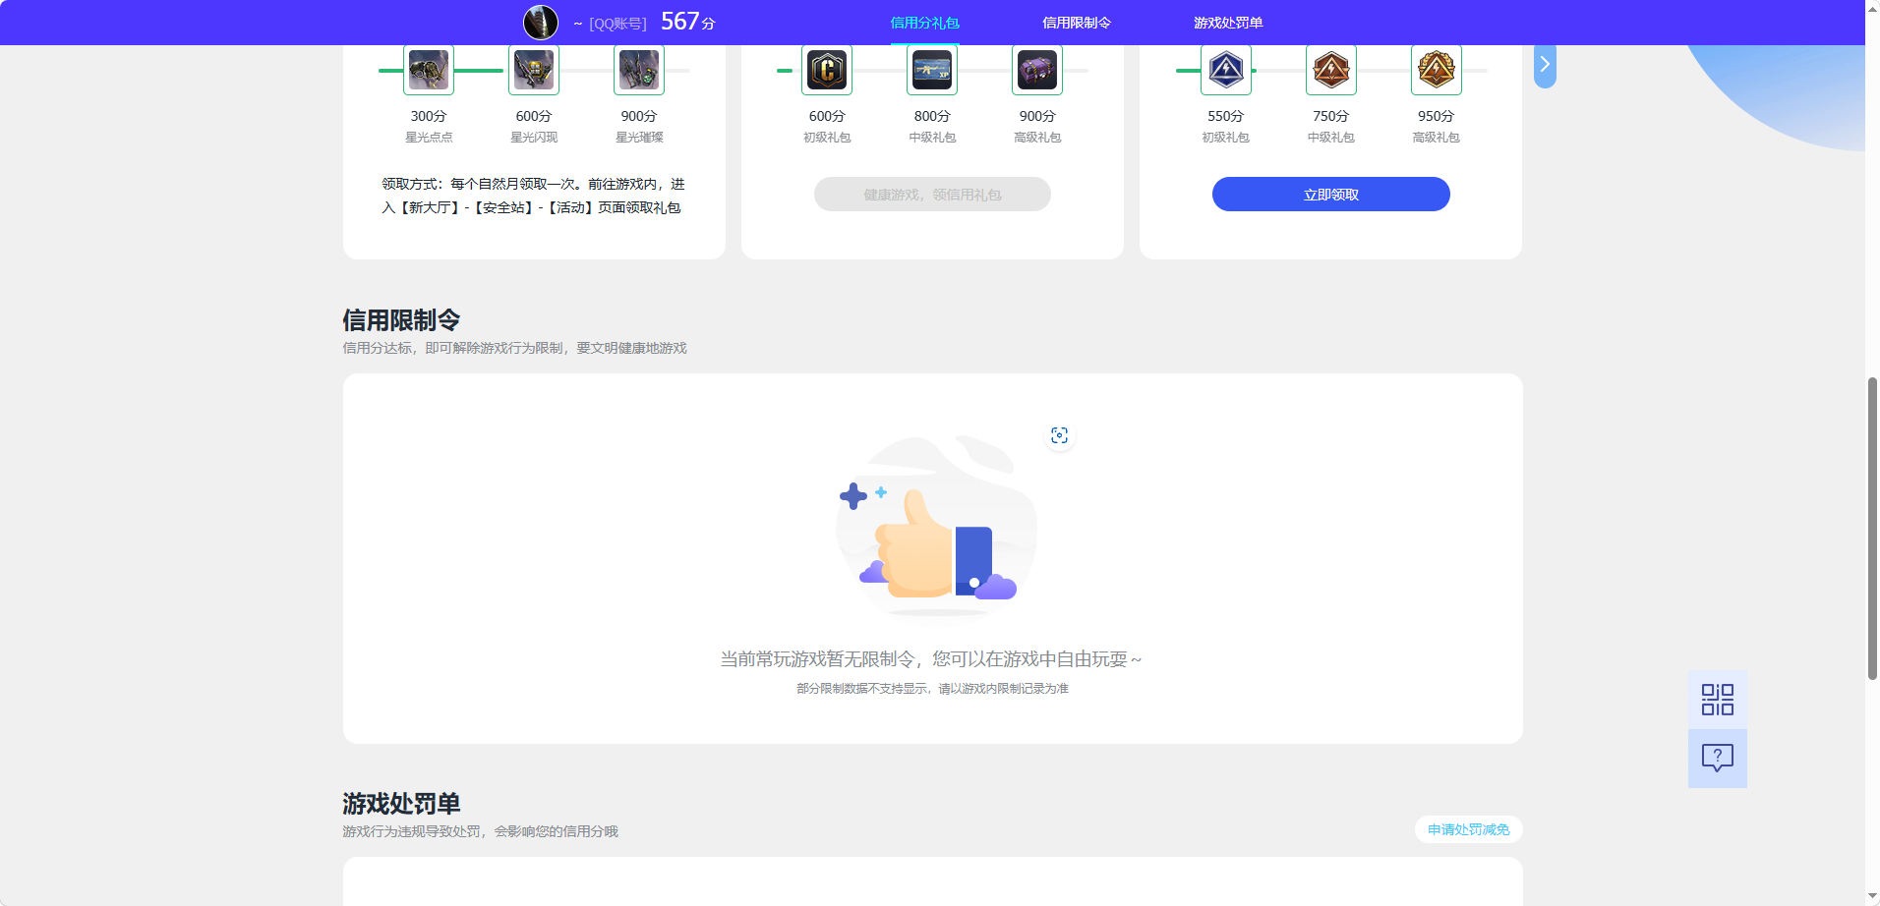Click the scrollbar down arrow

point(1872,897)
